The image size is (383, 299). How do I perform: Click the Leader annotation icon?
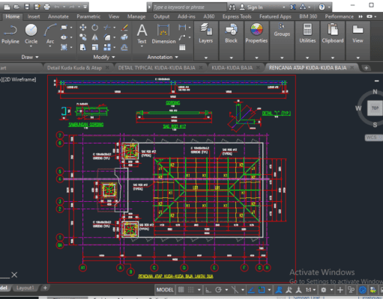[182, 37]
